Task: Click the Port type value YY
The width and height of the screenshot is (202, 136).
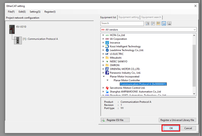Action: [122, 108]
